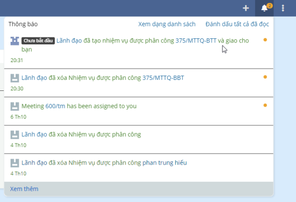Click the icon of the first 4 Th10 notification
Viewport: 296px width, 202px height.
click(x=15, y=135)
